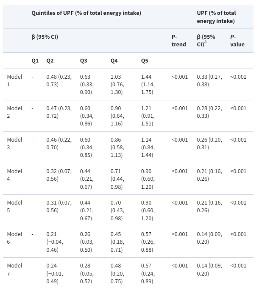Click the Q3 quintile header
The width and height of the screenshot is (259, 293).
[84, 61]
